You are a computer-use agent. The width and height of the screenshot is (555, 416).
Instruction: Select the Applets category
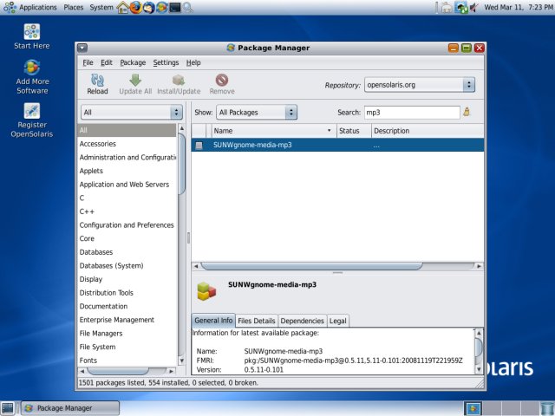point(127,171)
